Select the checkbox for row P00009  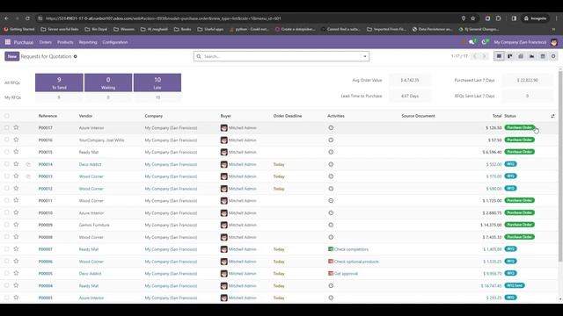[7, 225]
